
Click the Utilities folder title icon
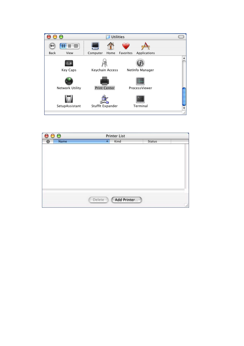point(108,37)
